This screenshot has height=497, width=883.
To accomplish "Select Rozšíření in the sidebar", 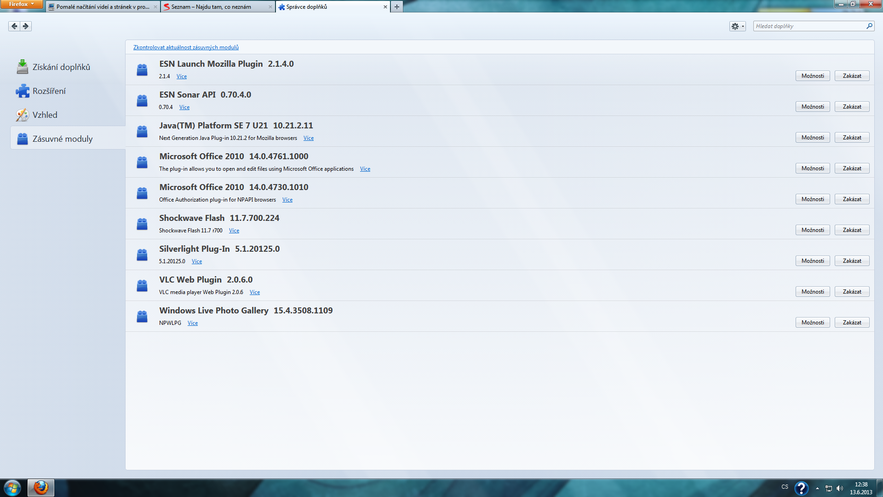I will coord(49,91).
